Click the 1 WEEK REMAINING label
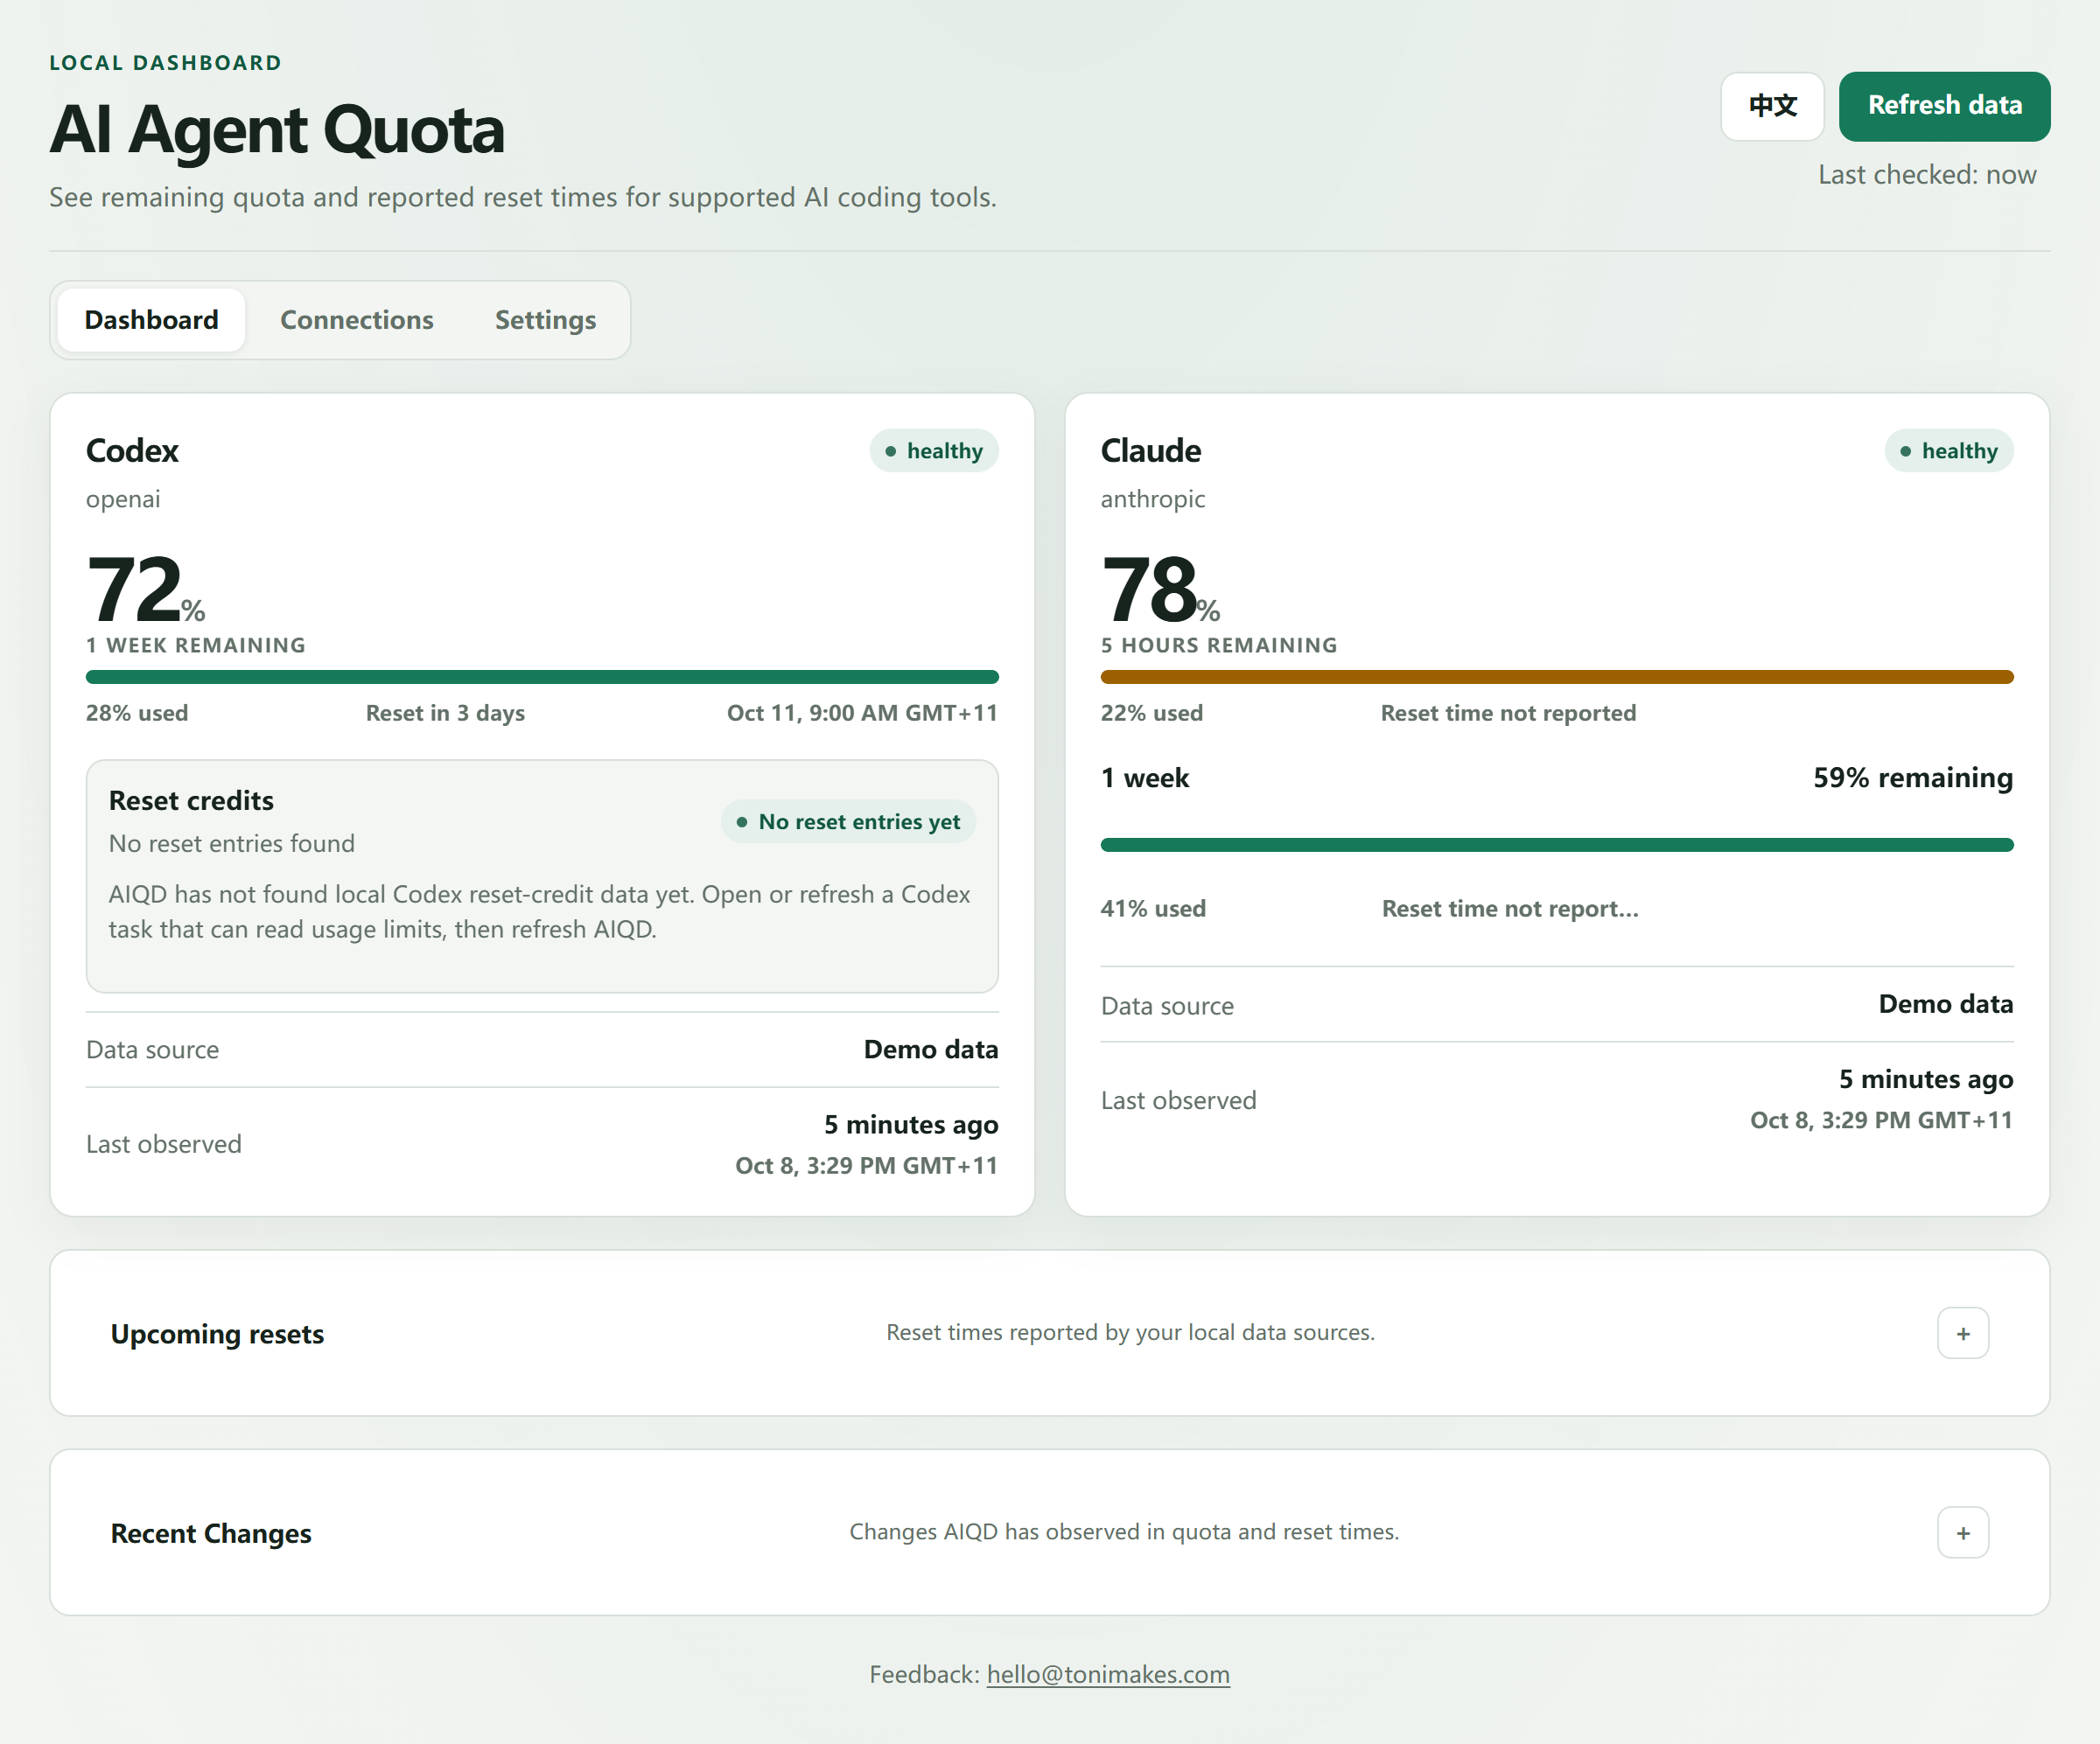2100x1744 pixels. pos(196,645)
